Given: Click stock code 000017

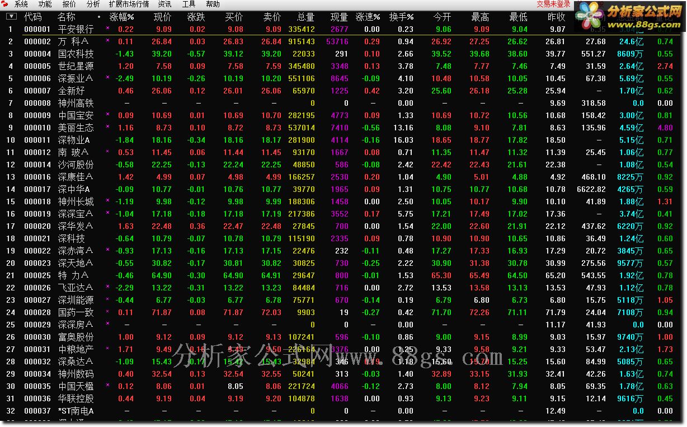Looking at the screenshot, I should [x=37, y=189].
